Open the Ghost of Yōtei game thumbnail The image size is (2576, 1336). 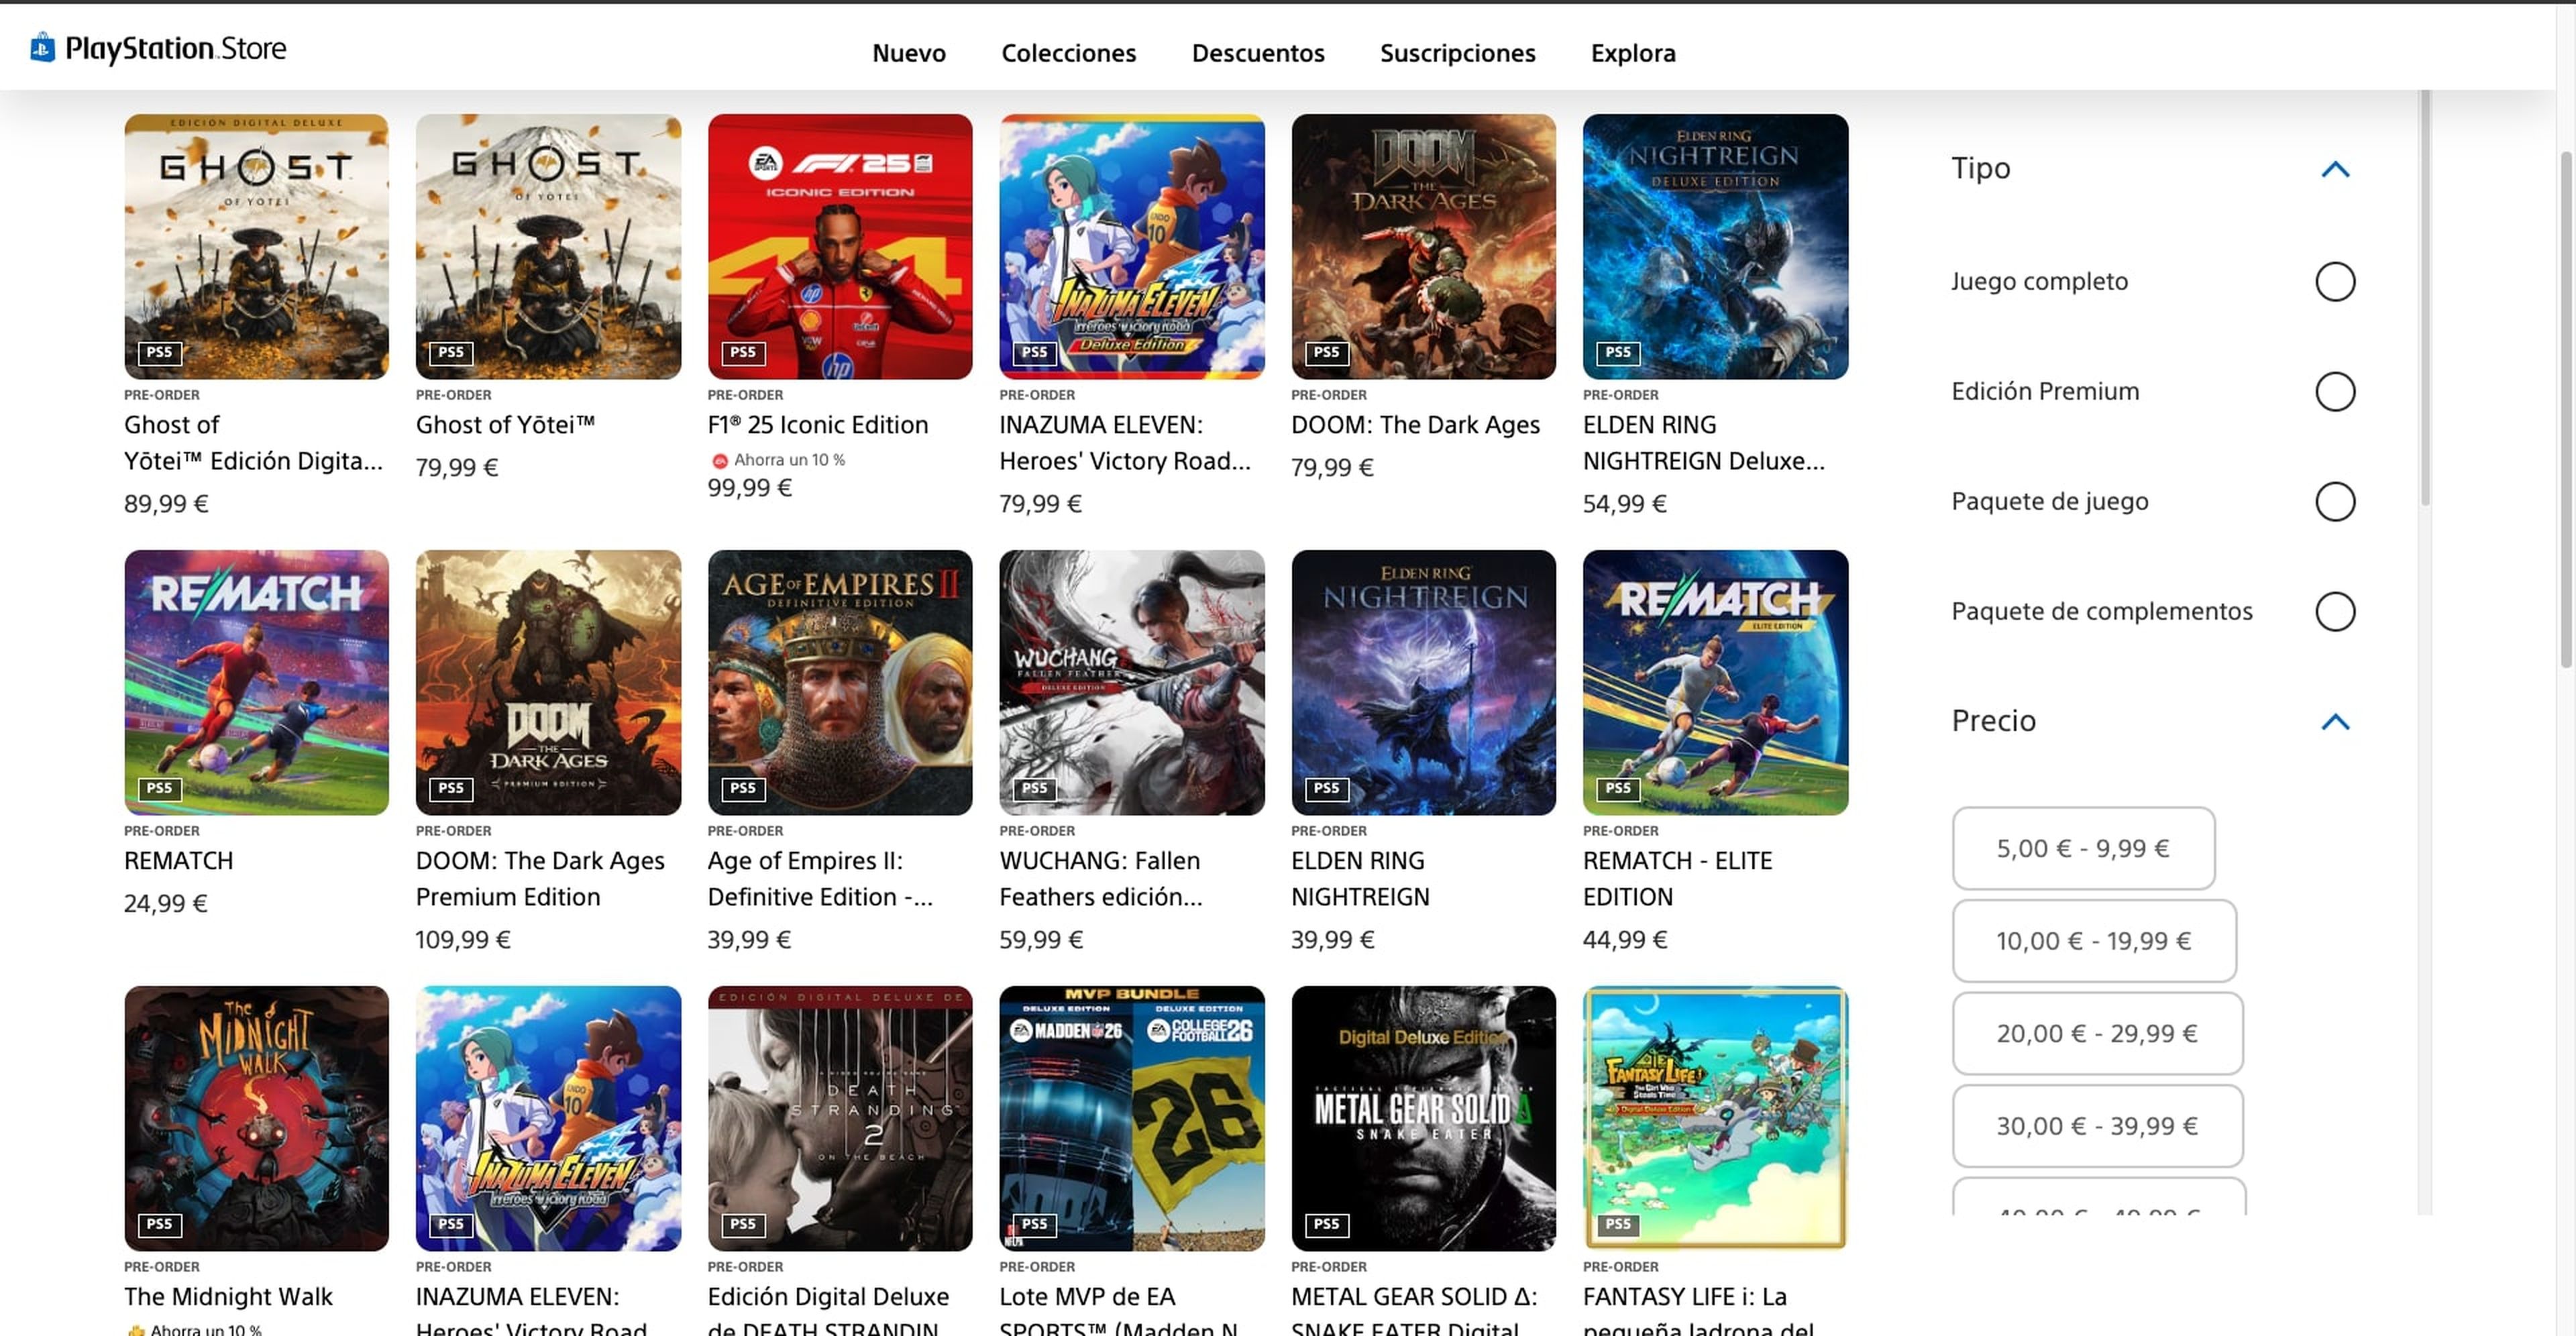click(x=548, y=246)
